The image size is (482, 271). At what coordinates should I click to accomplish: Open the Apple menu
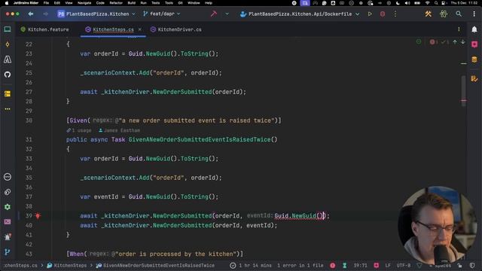[7, 3]
